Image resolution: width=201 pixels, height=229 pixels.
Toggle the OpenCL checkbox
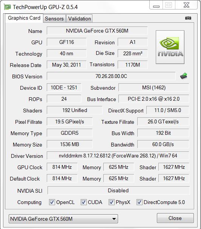52,202
